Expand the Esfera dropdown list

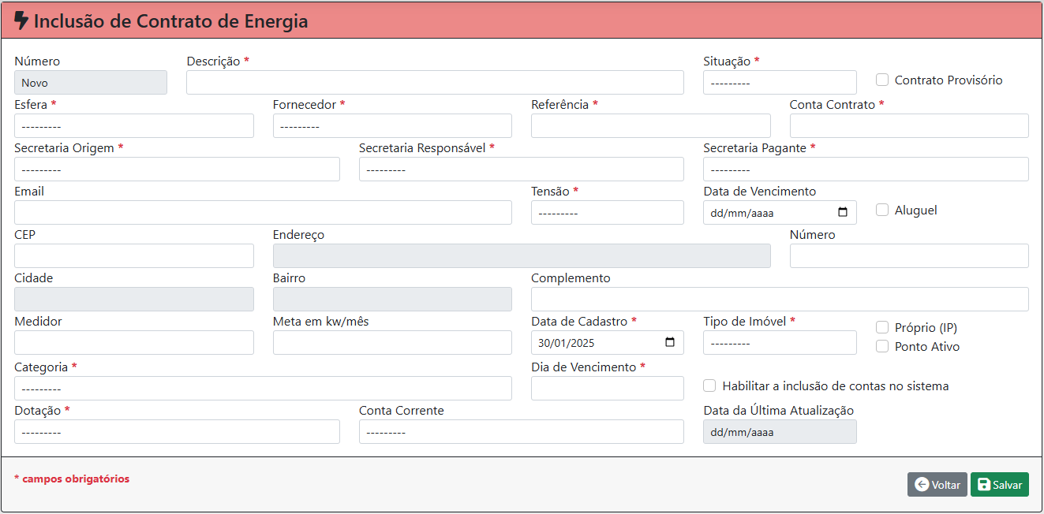pyautogui.click(x=133, y=126)
